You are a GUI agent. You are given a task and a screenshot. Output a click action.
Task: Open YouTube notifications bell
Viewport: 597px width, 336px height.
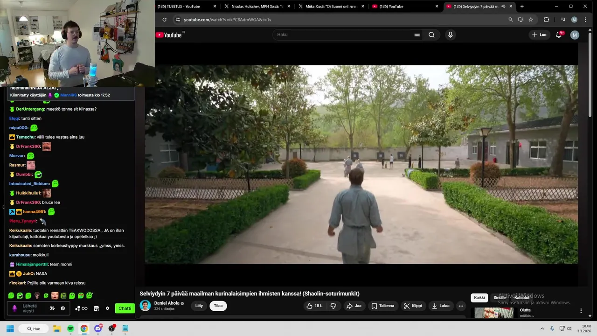pyautogui.click(x=559, y=35)
